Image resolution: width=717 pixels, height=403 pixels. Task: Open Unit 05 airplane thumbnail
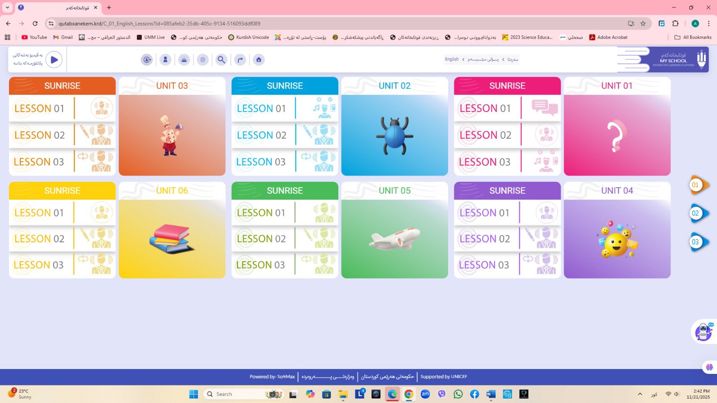[394, 239]
